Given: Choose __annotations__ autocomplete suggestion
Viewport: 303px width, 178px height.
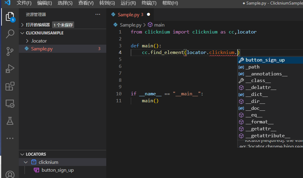Looking at the screenshot, I should coord(270,74).
